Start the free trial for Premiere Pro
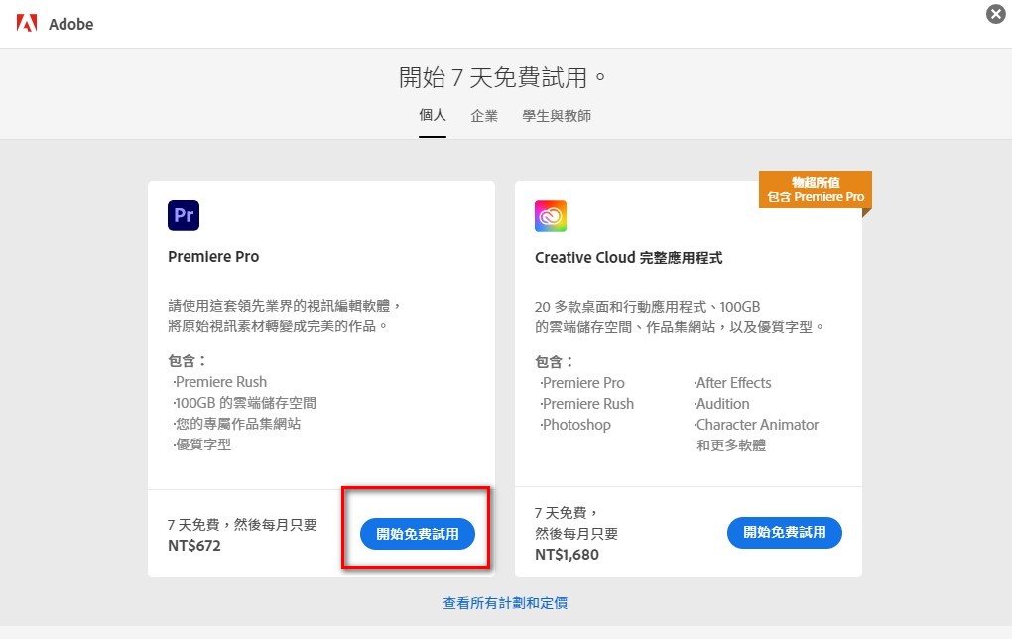This screenshot has height=639, width=1012. (x=417, y=534)
